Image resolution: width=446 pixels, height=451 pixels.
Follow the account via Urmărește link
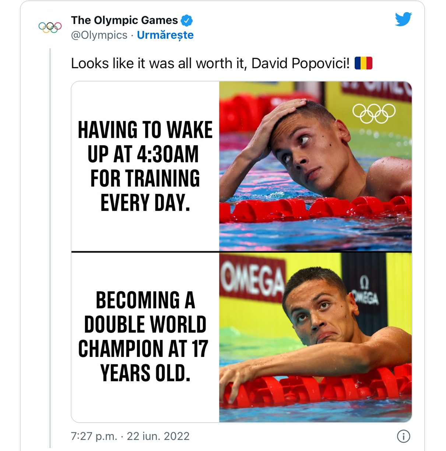click(x=165, y=35)
